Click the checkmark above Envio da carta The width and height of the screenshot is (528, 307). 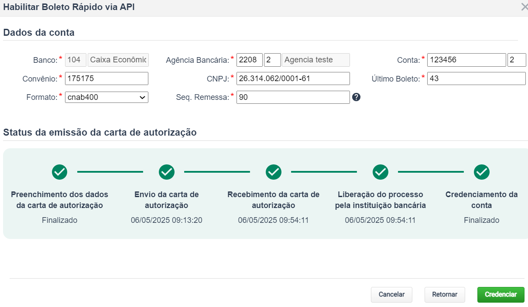click(x=167, y=172)
